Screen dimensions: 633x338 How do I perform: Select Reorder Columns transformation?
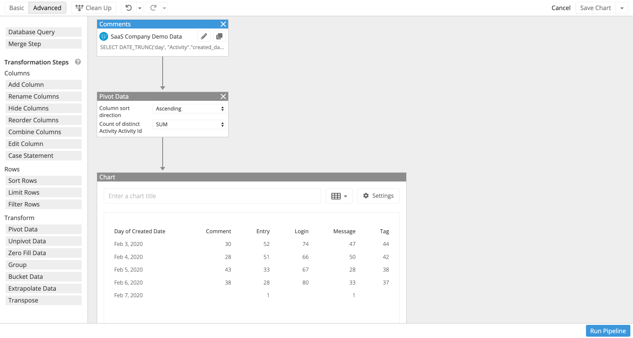pyautogui.click(x=44, y=120)
